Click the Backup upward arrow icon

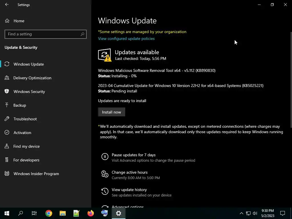coord(7,105)
